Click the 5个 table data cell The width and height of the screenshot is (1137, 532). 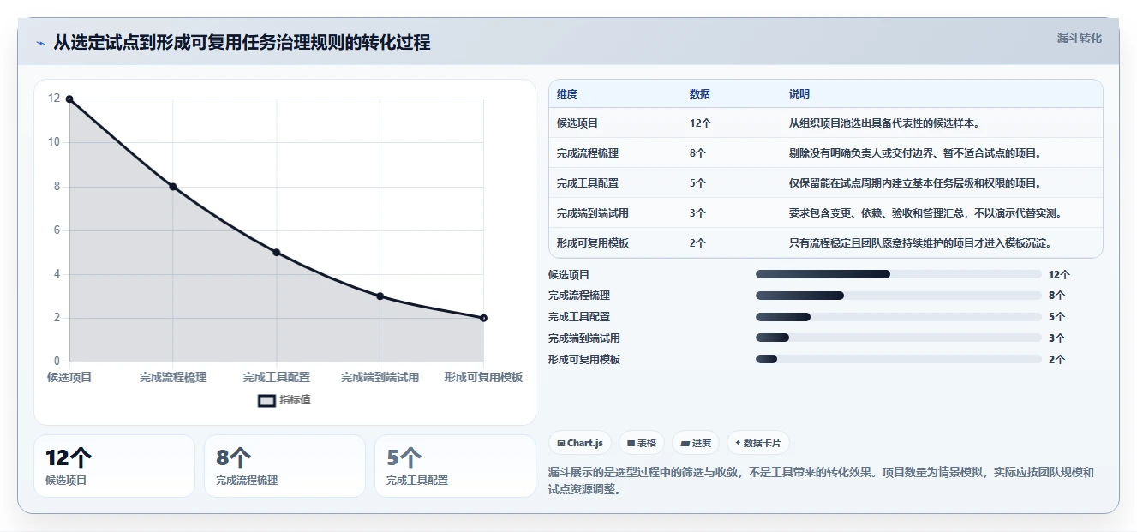coord(698,183)
